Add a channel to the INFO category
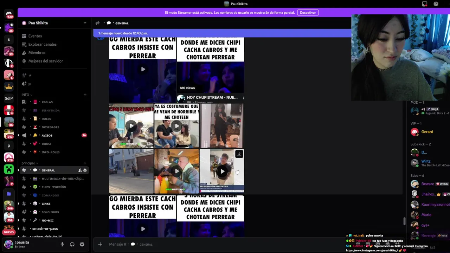 click(x=85, y=95)
